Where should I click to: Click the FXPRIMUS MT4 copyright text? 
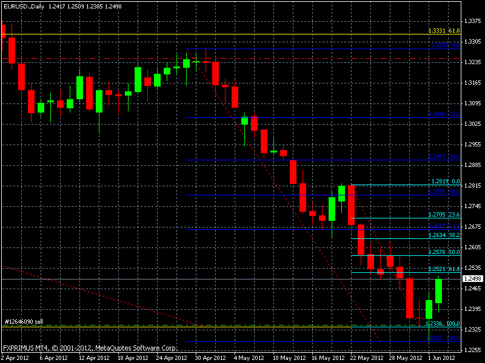click(x=90, y=348)
